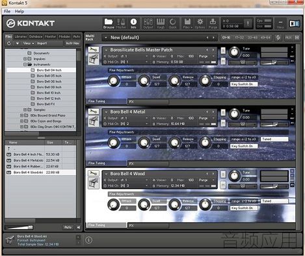Screen dimensions: 305x256
Task: Solo the Boro Bell 4 Metal instrument
Action: tap(223, 113)
